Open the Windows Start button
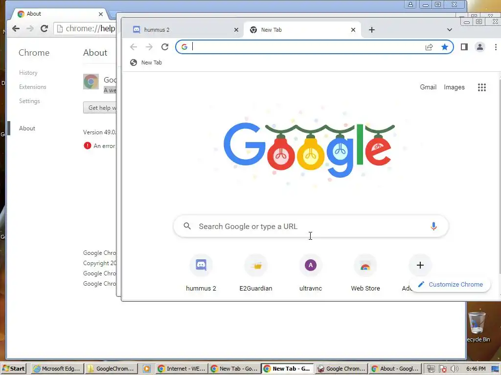 coord(13,369)
